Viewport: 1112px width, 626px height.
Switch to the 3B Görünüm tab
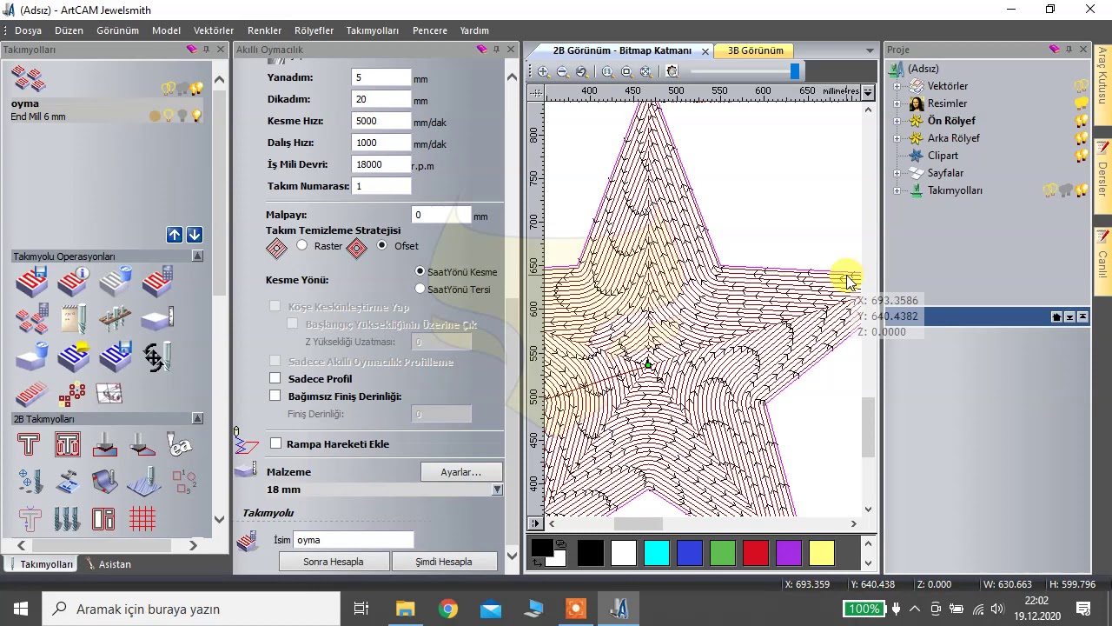coord(755,50)
